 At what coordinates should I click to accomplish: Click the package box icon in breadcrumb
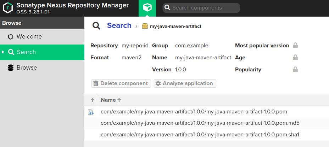coord(145,26)
